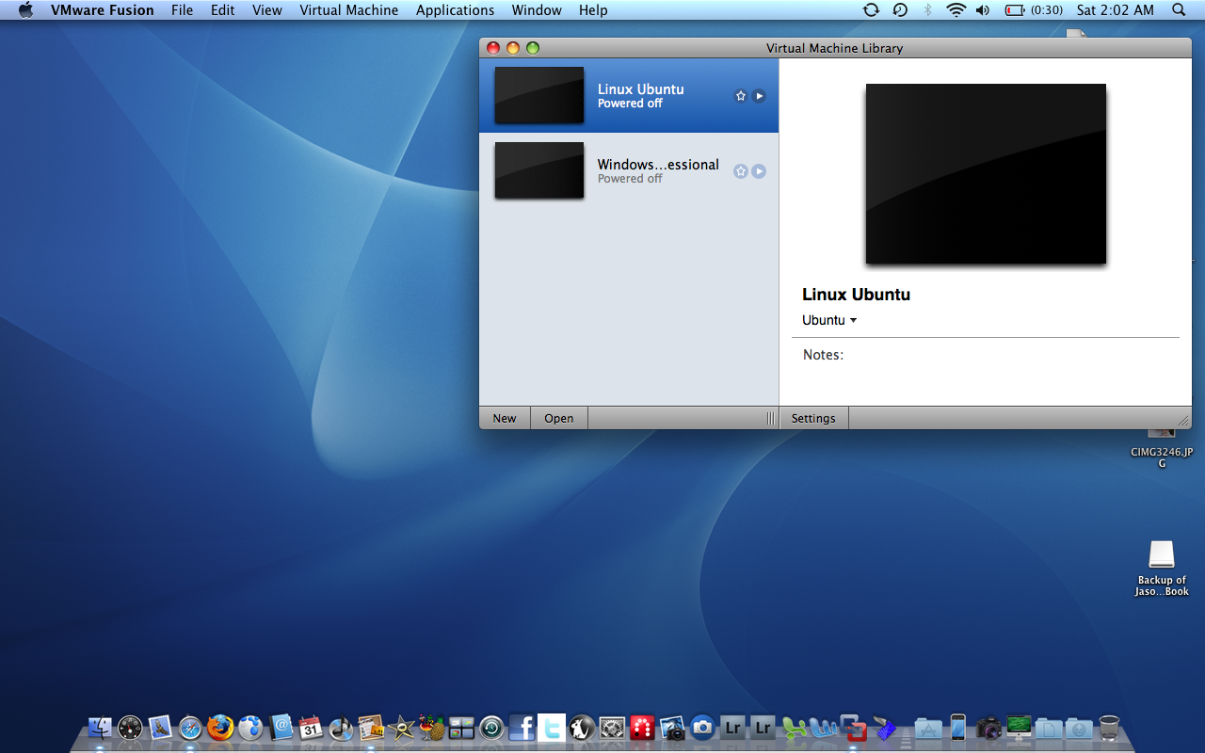Viewport: 1205px width, 753px height.
Task: Open the Help menu
Action: [x=593, y=10]
